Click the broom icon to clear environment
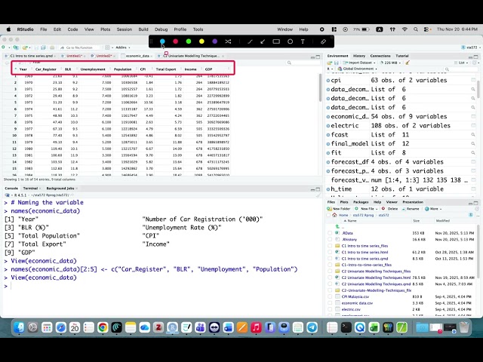The height and width of the screenshot is (362, 483). click(x=408, y=63)
